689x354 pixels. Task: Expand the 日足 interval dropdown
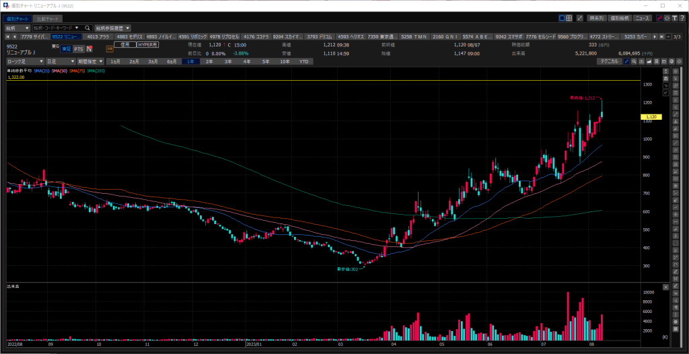61,61
